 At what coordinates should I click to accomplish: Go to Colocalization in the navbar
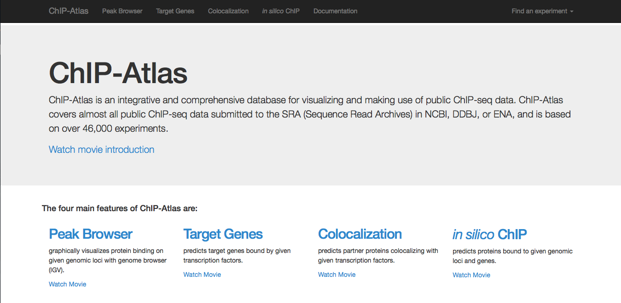[228, 11]
